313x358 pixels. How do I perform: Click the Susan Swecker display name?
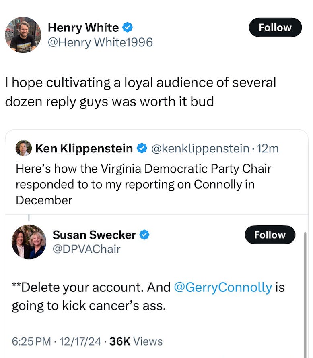94,235
